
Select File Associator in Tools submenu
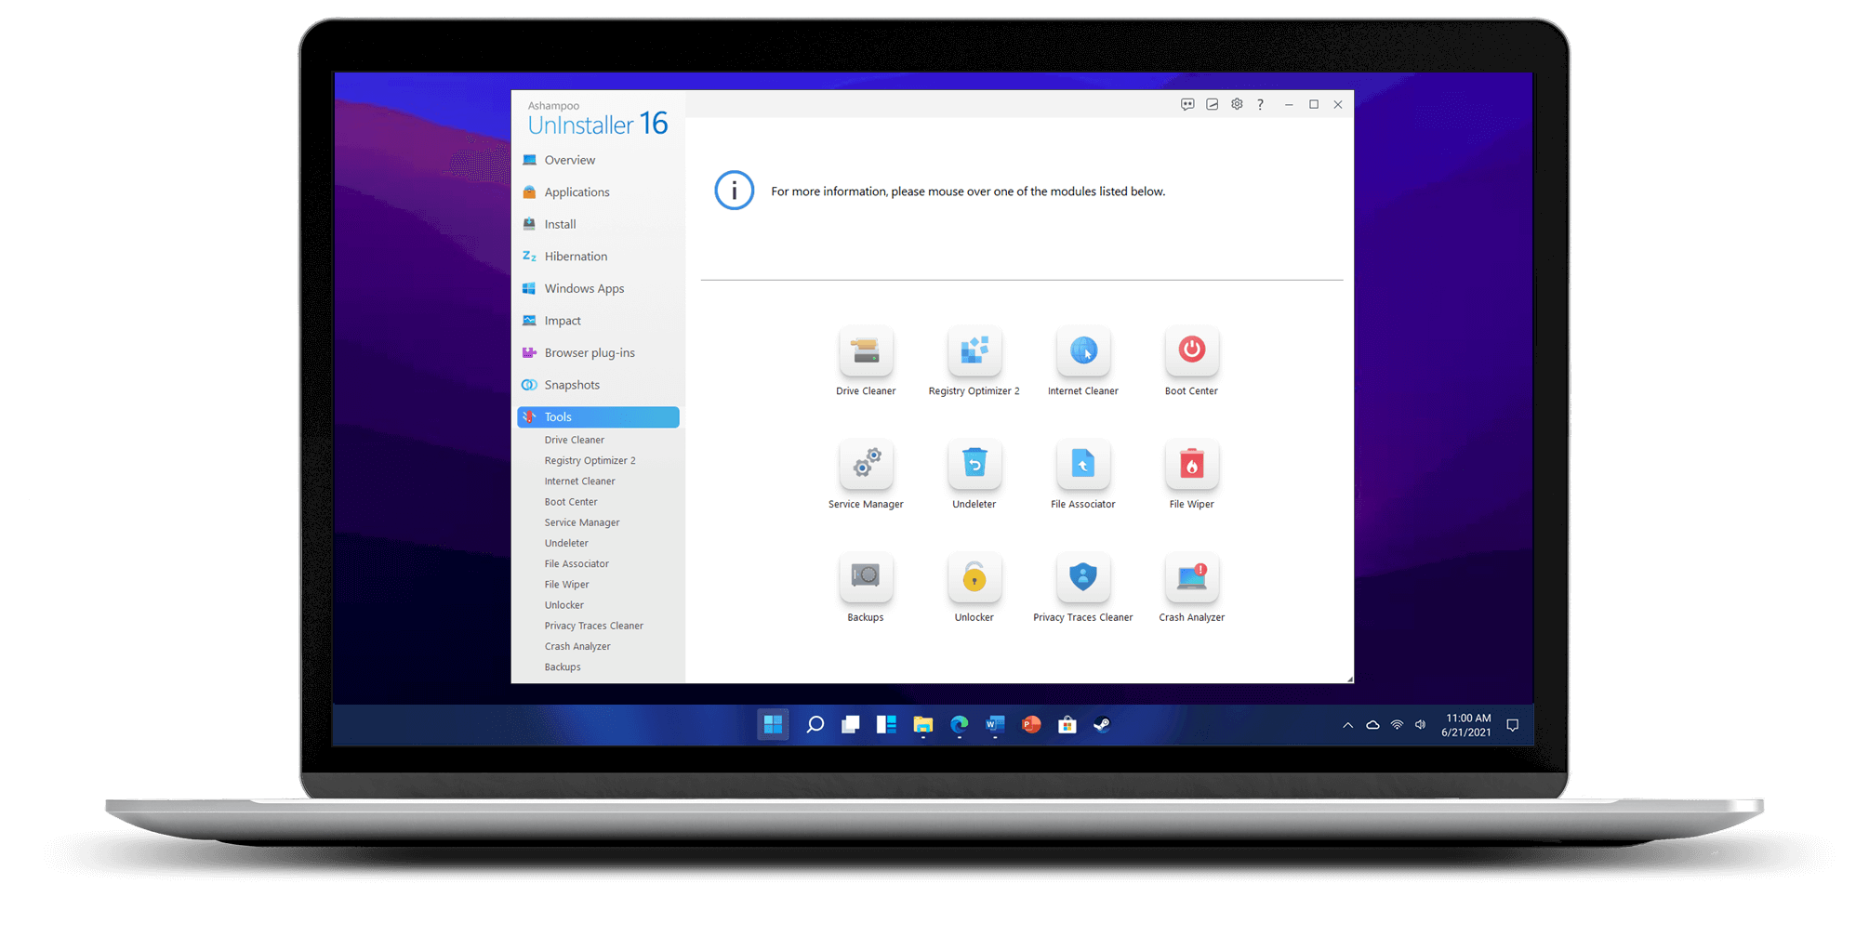[577, 564]
